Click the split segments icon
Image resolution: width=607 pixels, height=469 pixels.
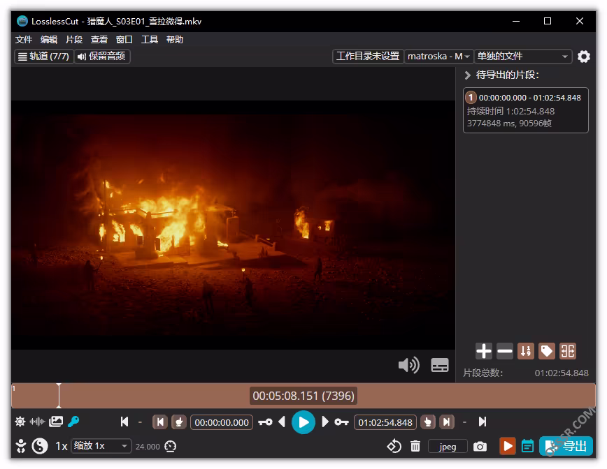point(568,351)
